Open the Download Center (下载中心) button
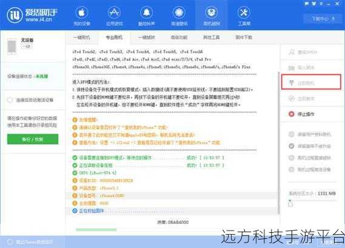 (x=323, y=19)
